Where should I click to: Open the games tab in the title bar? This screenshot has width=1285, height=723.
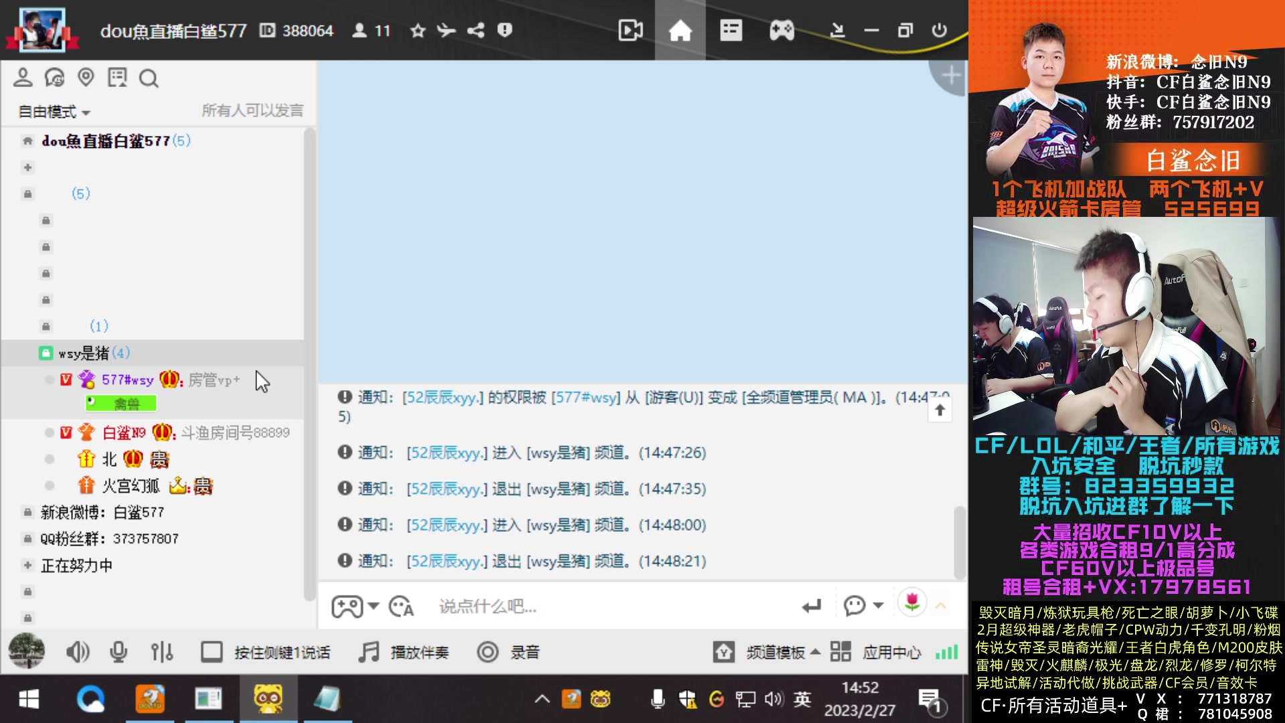(782, 30)
